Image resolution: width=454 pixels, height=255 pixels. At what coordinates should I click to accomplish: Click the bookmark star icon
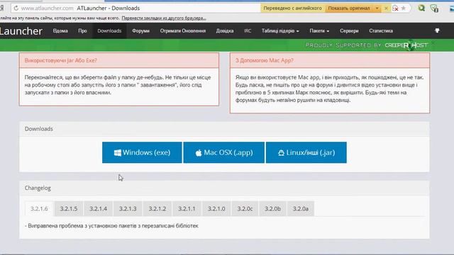(404, 8)
